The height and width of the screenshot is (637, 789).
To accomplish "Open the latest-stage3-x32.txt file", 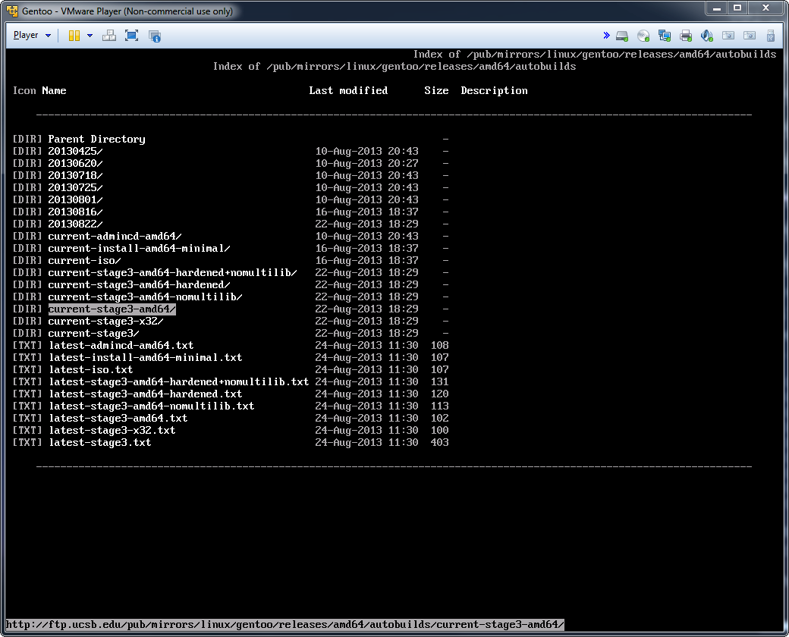I will click(112, 430).
